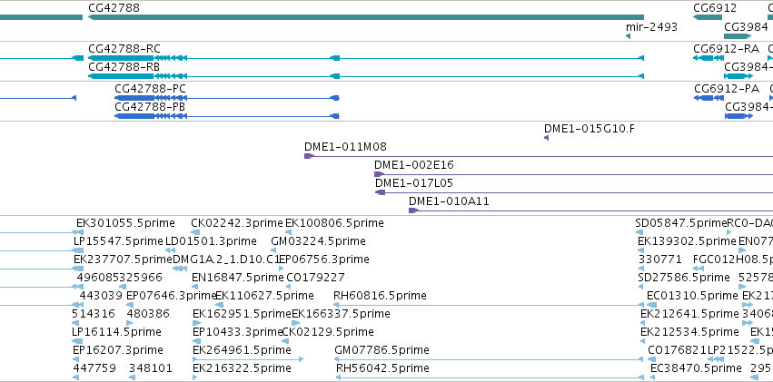Select the GM07786.5prime EST feature

(489, 359)
